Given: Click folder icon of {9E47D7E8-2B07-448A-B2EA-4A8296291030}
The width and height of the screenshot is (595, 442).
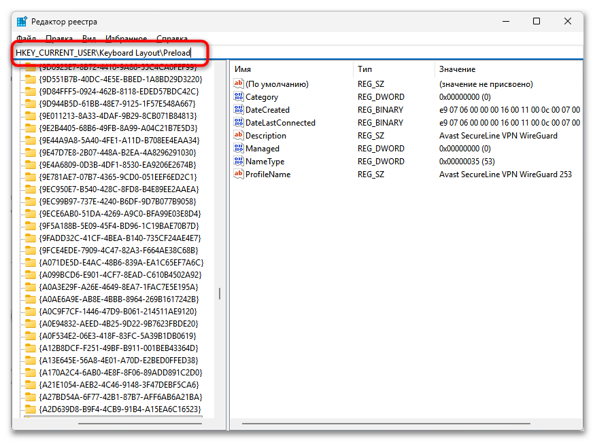Looking at the screenshot, I should 31,152.
